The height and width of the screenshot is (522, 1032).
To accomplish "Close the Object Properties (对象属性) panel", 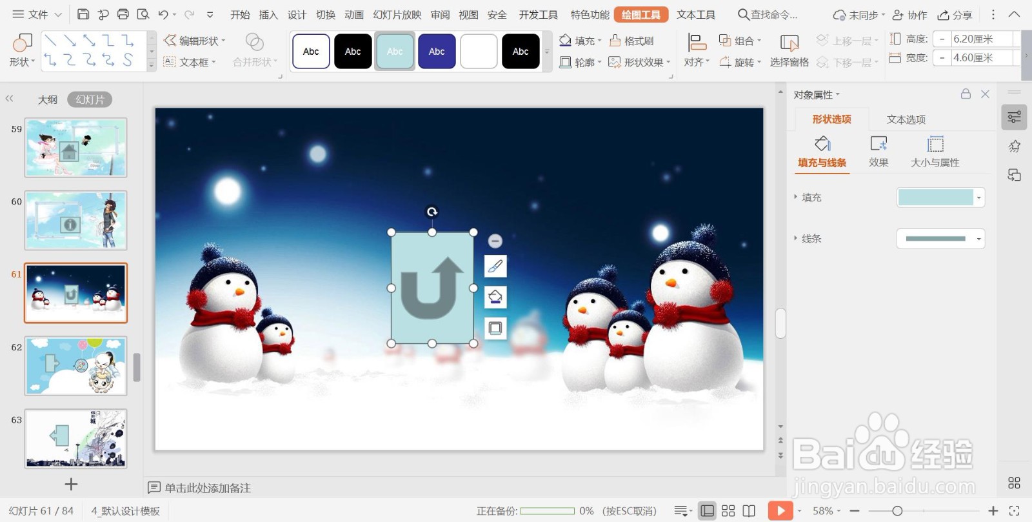I will 985,94.
